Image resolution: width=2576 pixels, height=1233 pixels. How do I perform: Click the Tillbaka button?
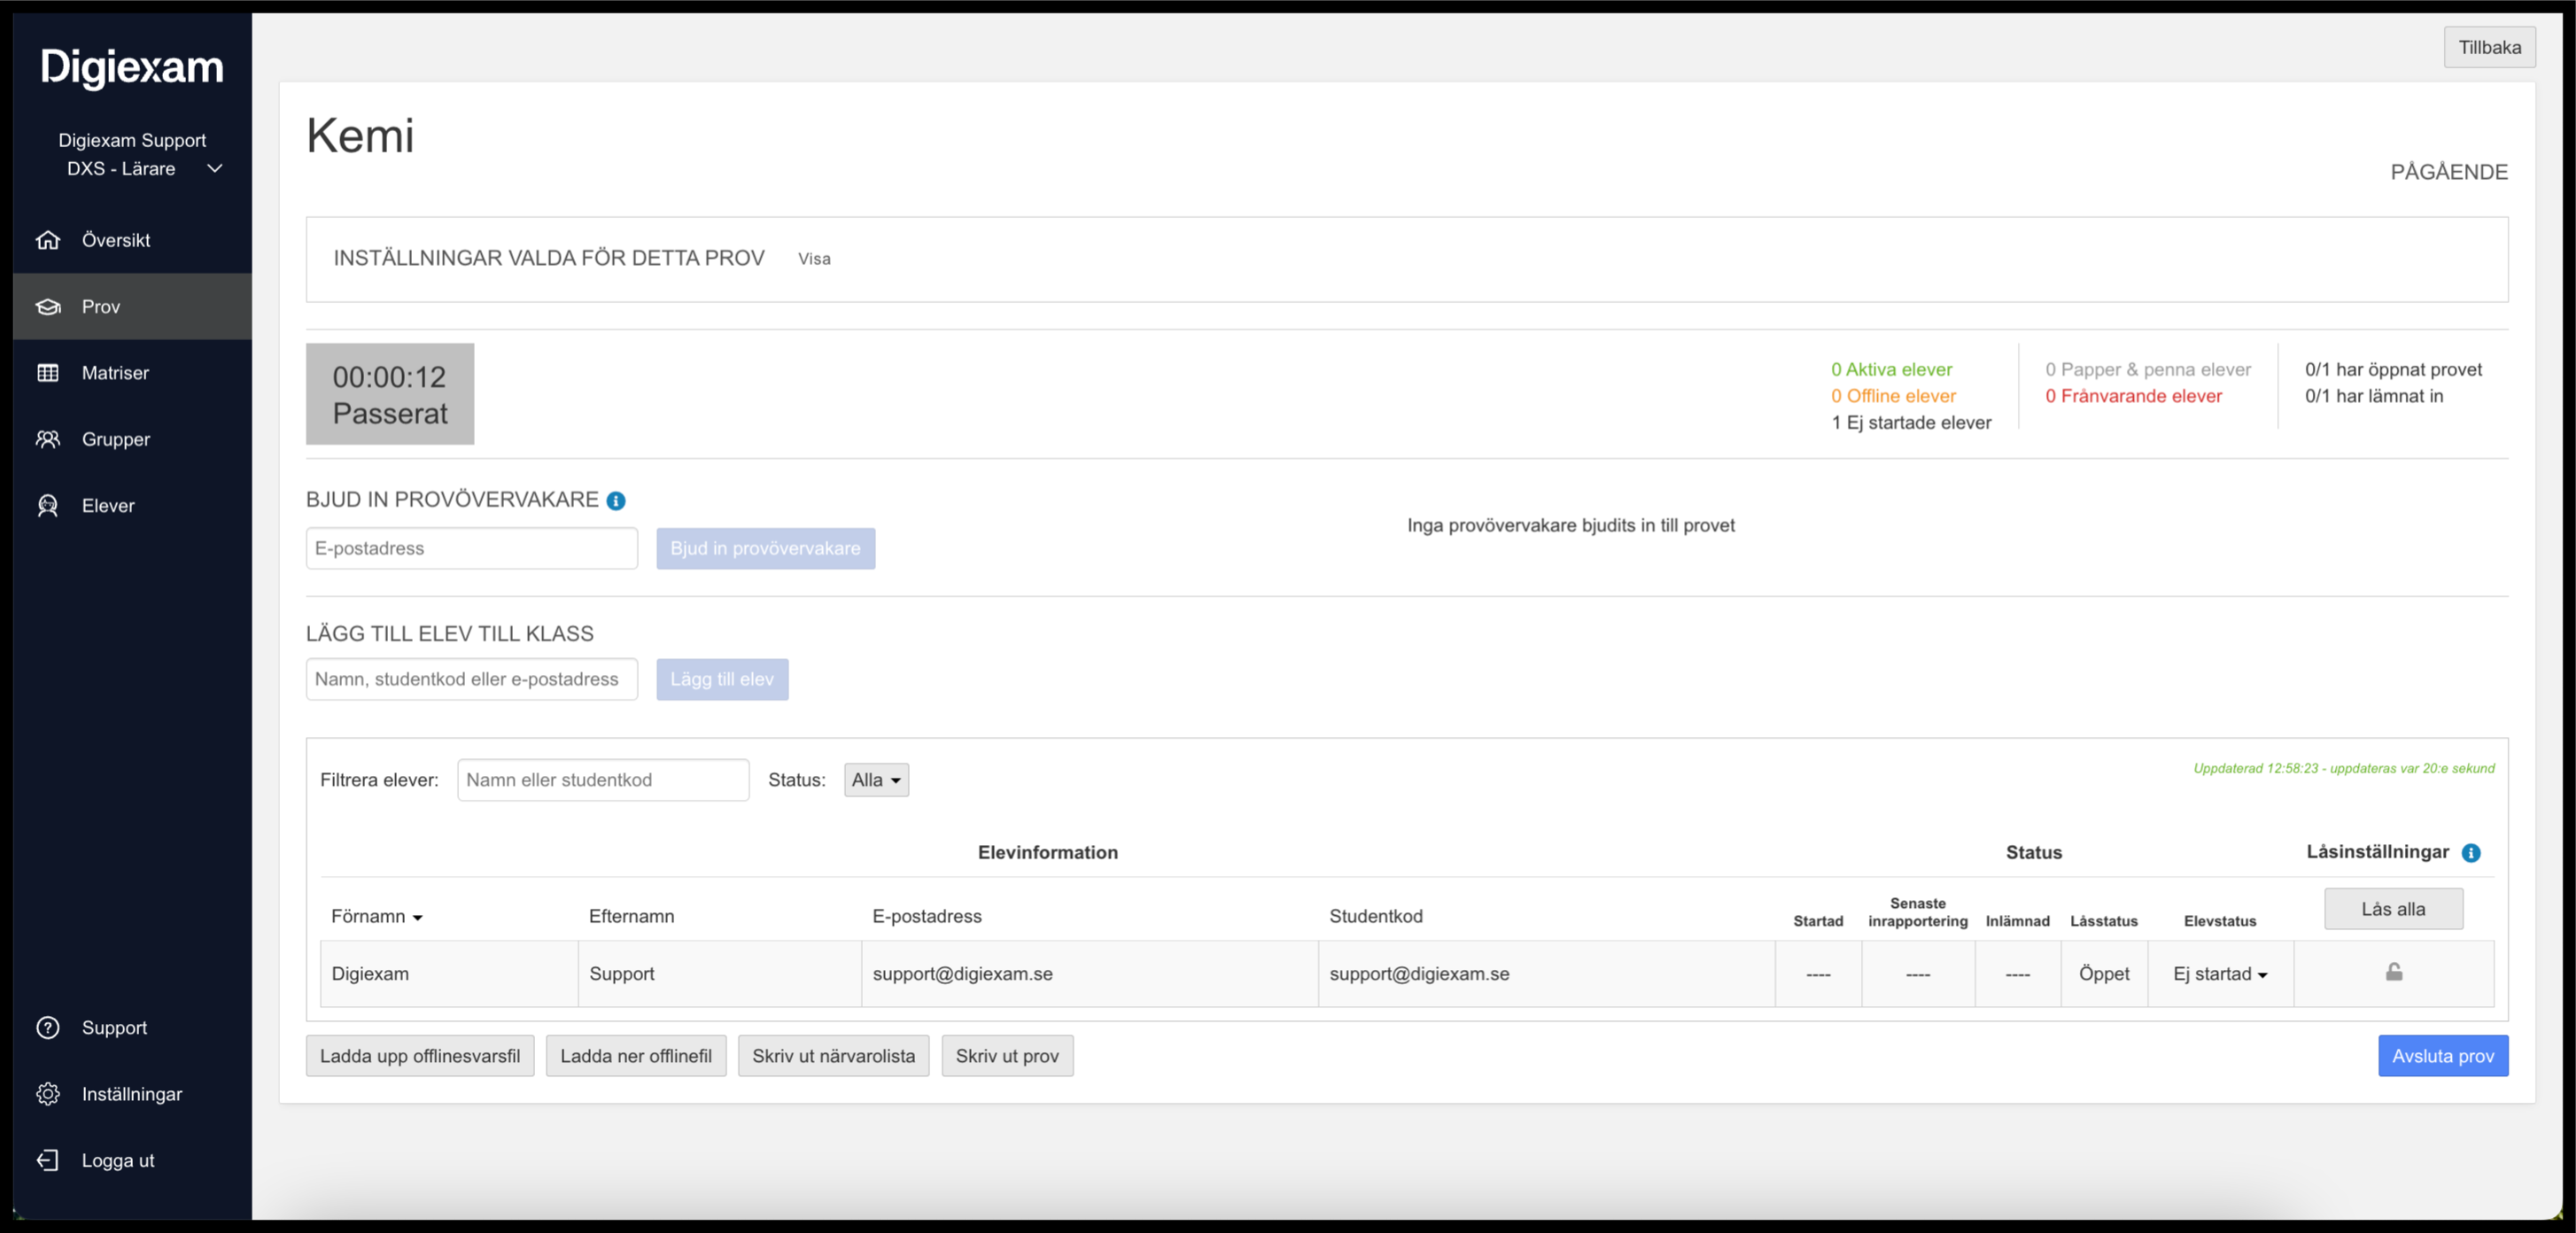(x=2489, y=47)
